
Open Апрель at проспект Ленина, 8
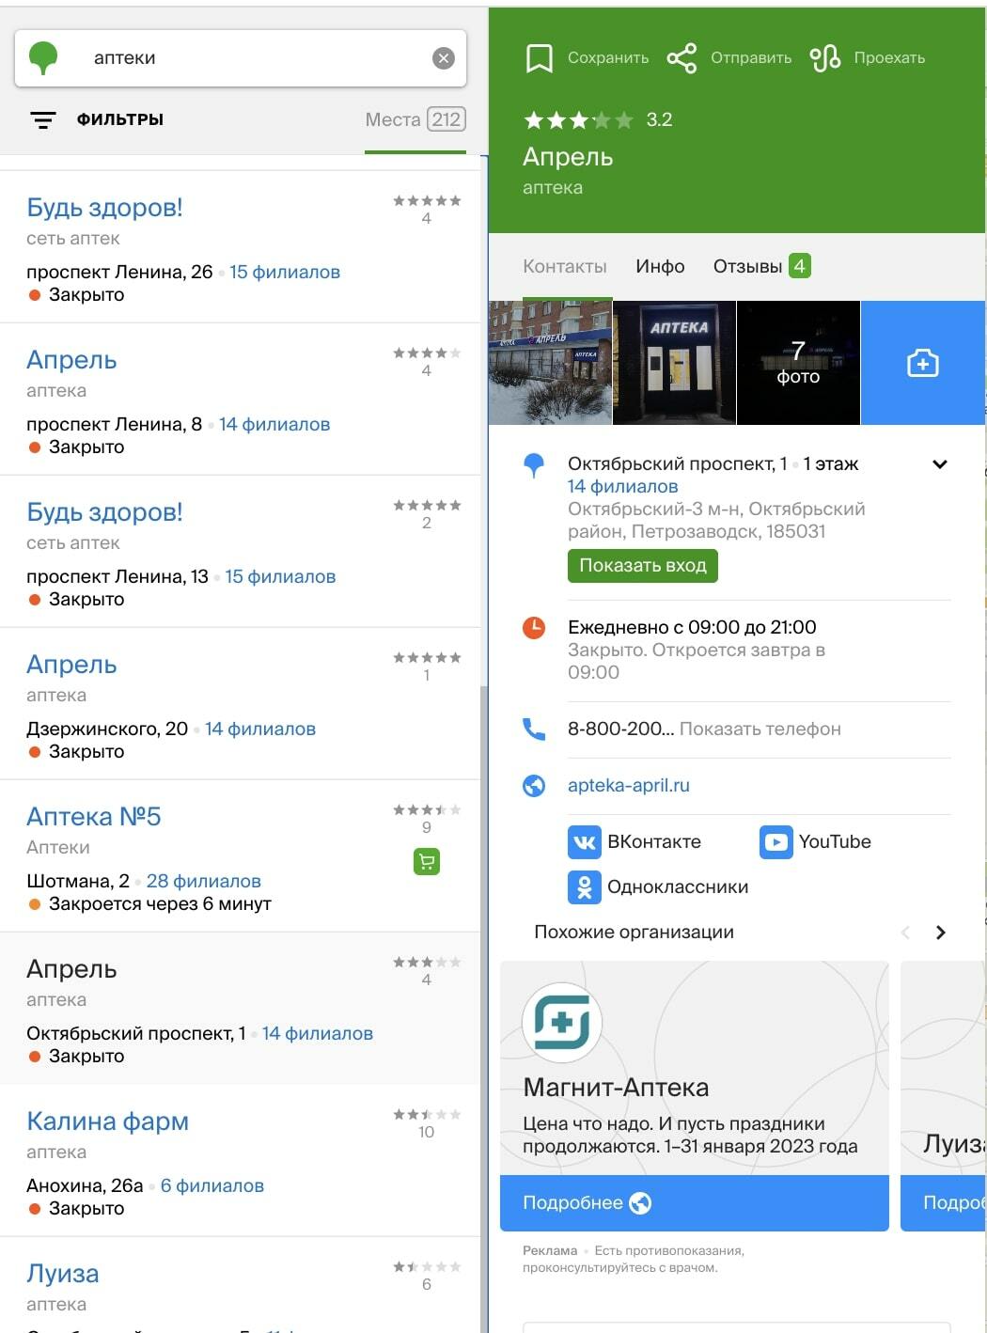point(71,360)
